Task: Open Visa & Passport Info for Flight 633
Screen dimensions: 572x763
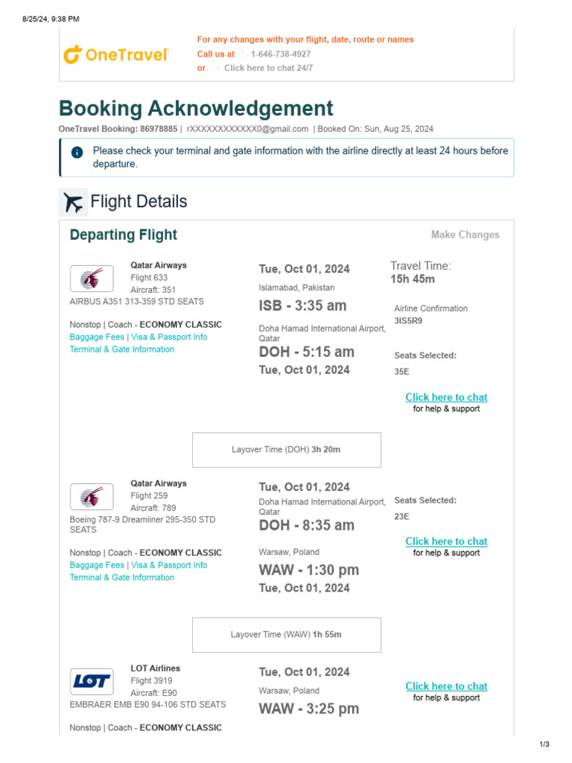Action: pyautogui.click(x=169, y=337)
